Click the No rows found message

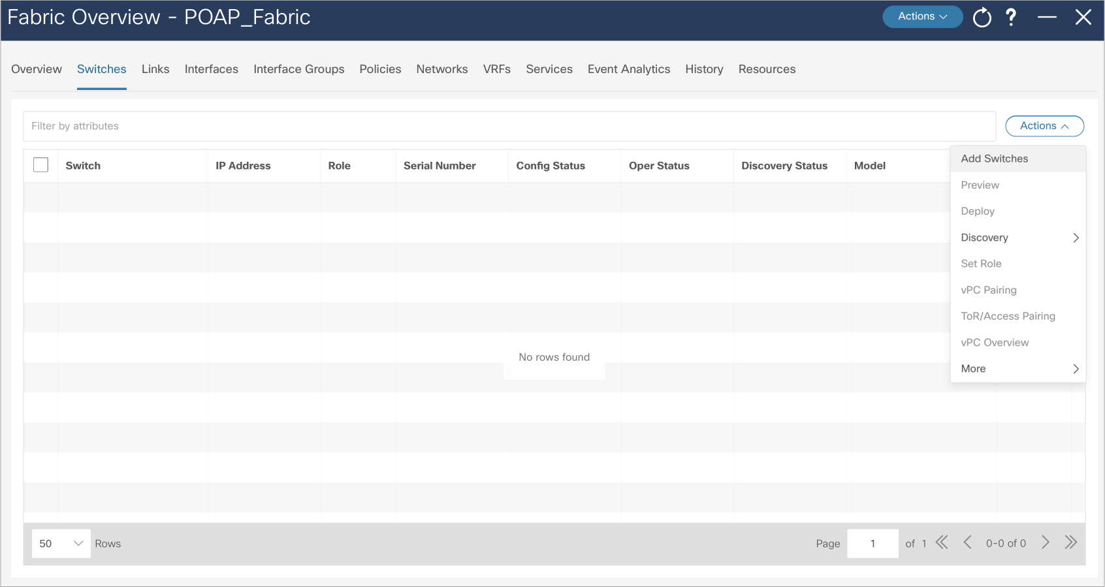pyautogui.click(x=554, y=357)
